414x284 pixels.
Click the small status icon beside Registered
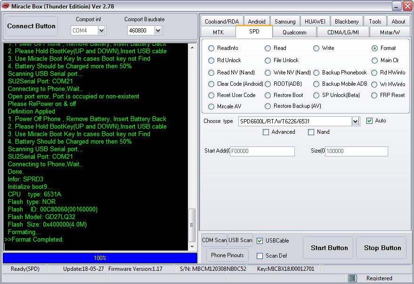(352, 278)
